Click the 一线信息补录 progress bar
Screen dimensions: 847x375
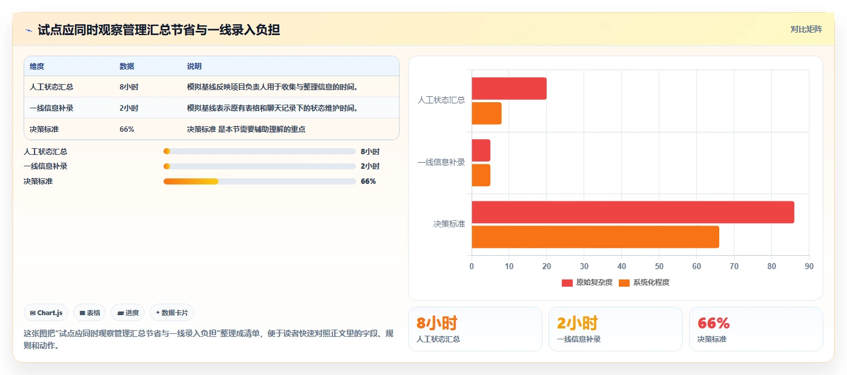[260, 166]
